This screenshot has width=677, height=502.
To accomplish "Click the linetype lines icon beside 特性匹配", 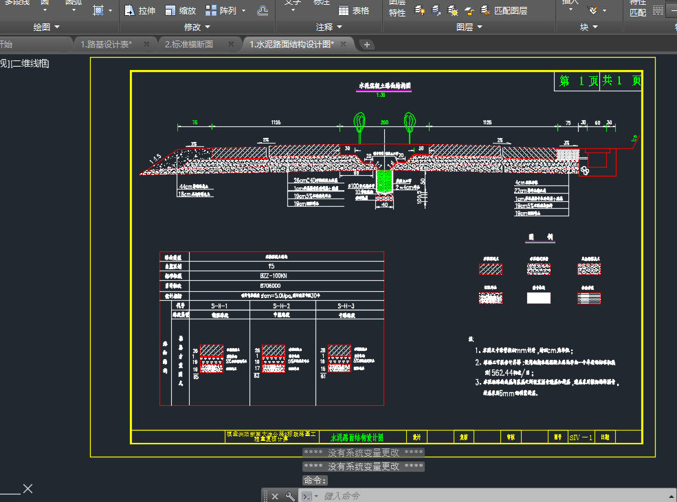I will pos(658,10).
